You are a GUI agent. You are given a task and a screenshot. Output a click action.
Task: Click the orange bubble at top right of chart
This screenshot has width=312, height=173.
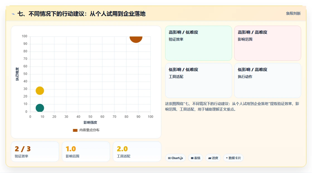pyautogui.click(x=136, y=39)
